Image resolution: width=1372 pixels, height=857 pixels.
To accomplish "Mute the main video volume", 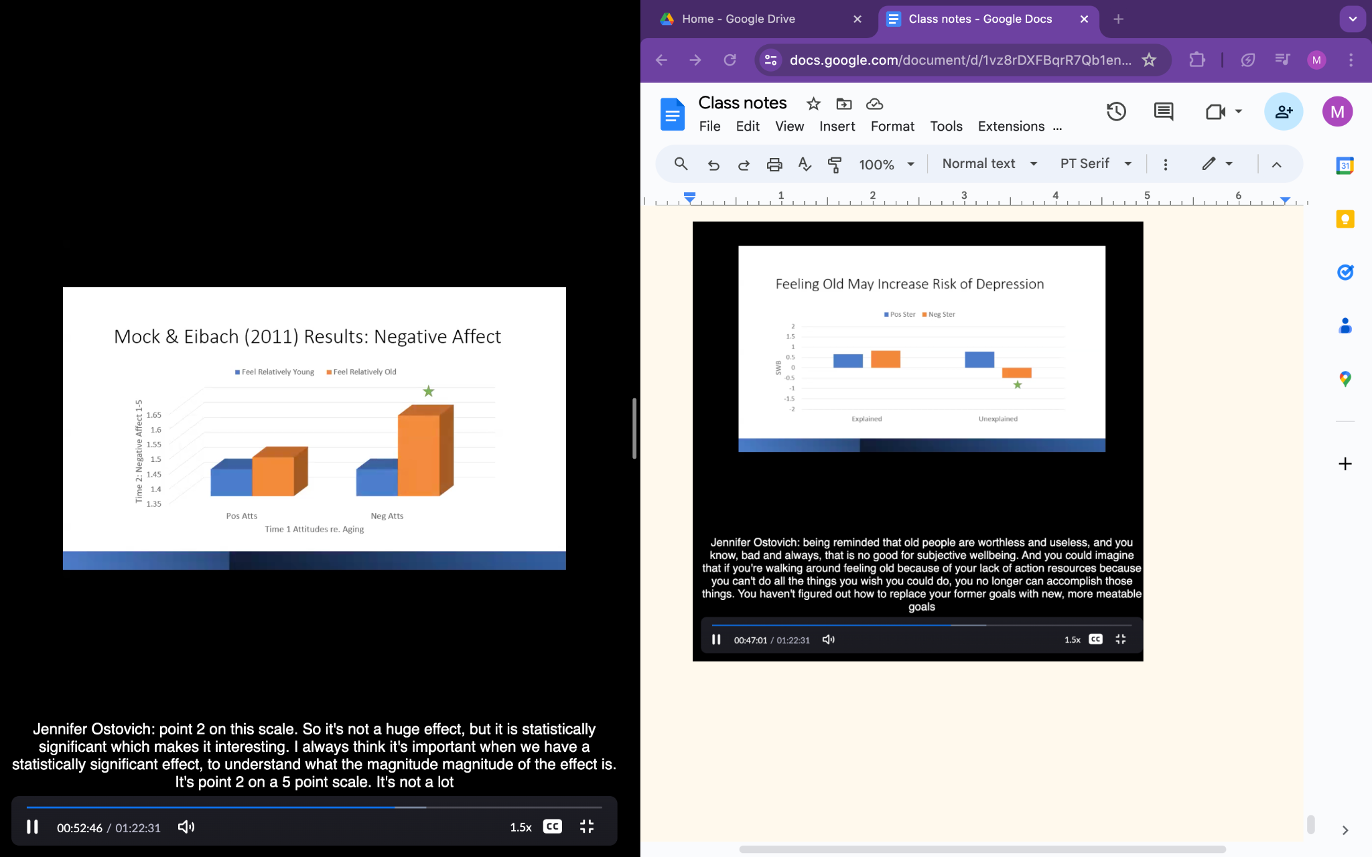I will (186, 827).
